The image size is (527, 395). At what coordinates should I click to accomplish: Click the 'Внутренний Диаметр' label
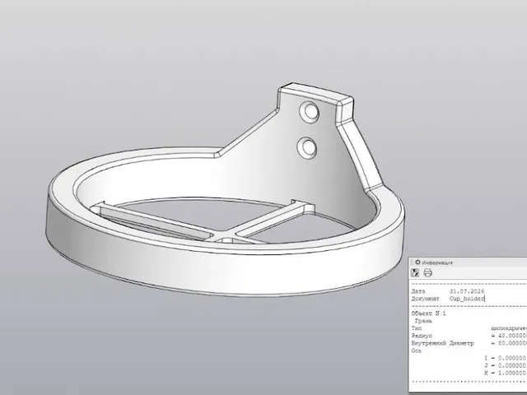pyautogui.click(x=443, y=343)
